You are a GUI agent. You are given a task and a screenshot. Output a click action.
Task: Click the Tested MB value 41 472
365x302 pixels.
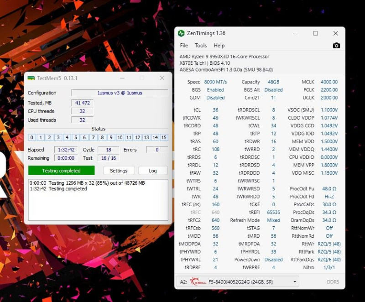tap(83, 103)
